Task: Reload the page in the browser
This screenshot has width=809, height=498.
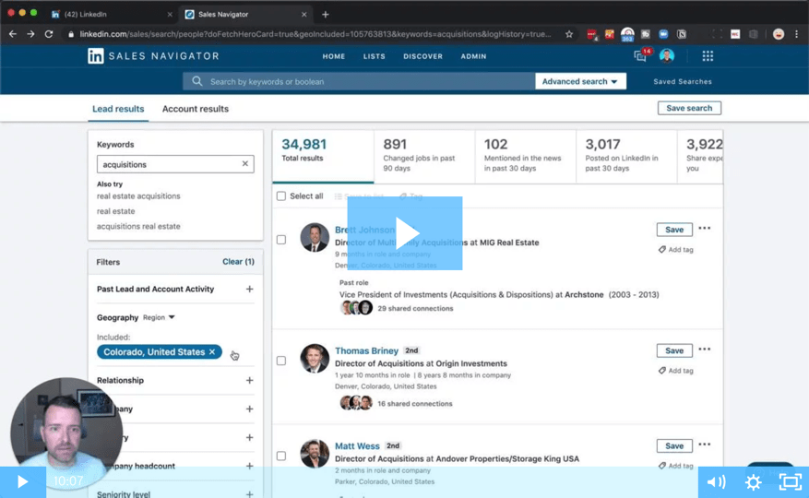Action: tap(49, 34)
